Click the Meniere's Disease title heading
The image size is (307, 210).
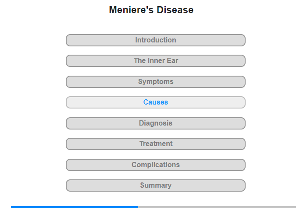151,10
